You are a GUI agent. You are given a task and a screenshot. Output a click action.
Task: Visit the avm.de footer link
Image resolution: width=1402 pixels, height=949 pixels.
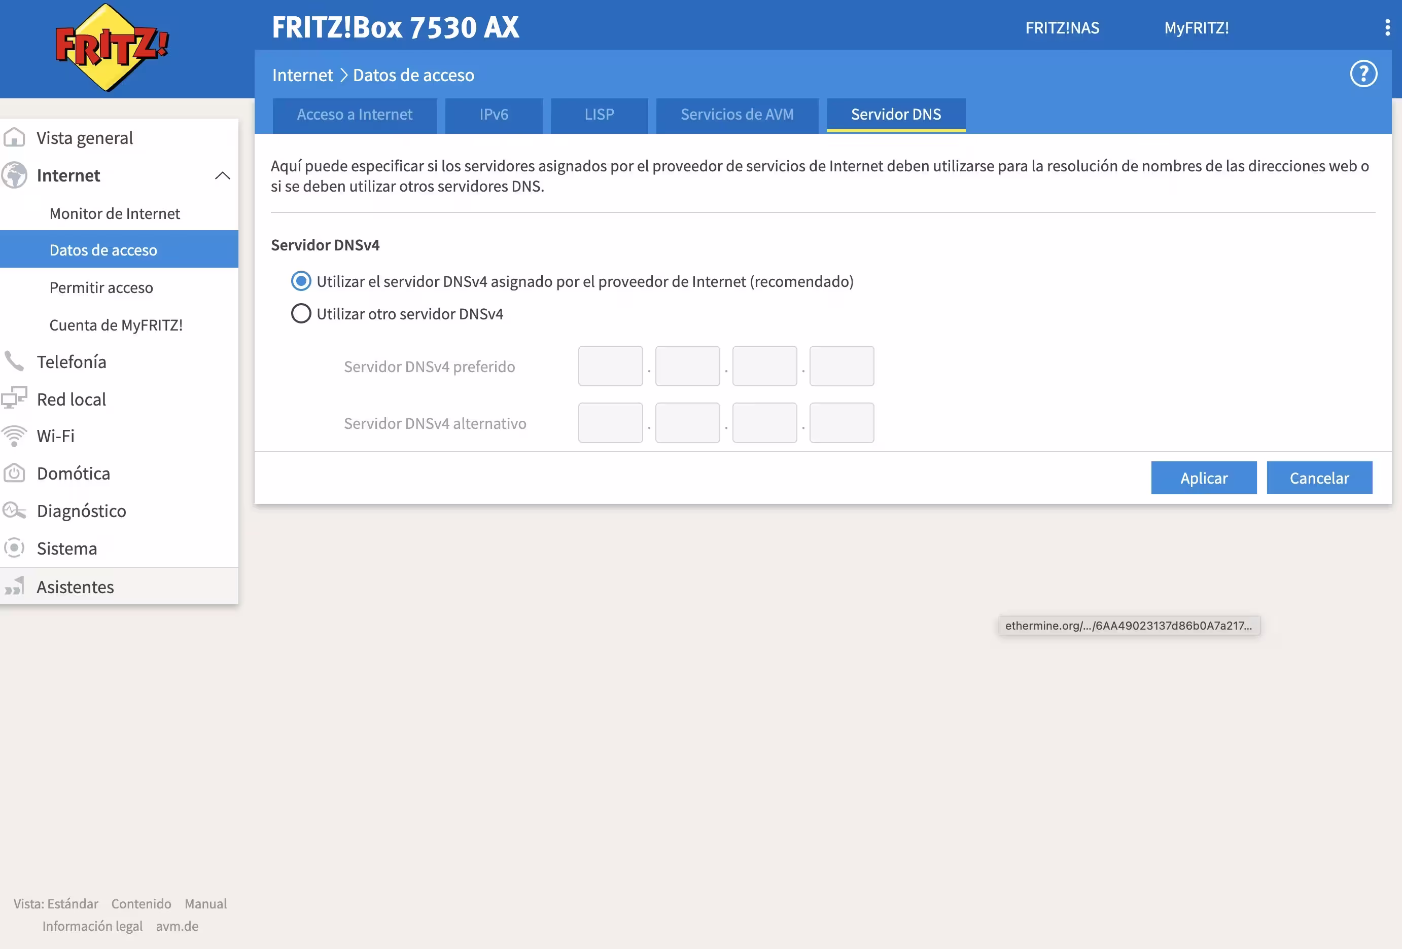pyautogui.click(x=177, y=926)
